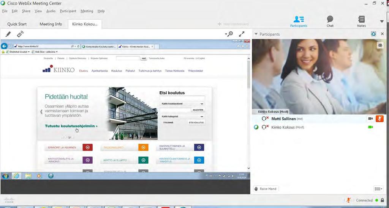Open the Chat panel
Image resolution: width=389 pixels, height=208 pixels.
(x=330, y=22)
